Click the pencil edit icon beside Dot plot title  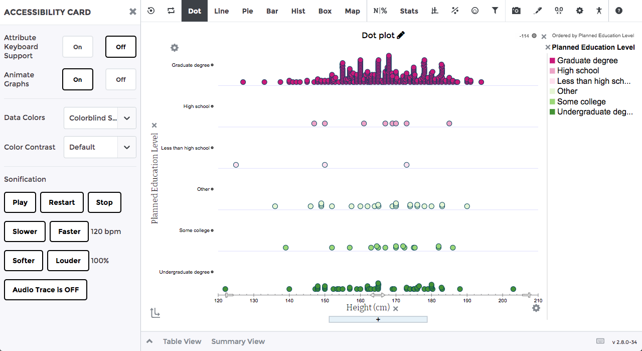pos(401,35)
